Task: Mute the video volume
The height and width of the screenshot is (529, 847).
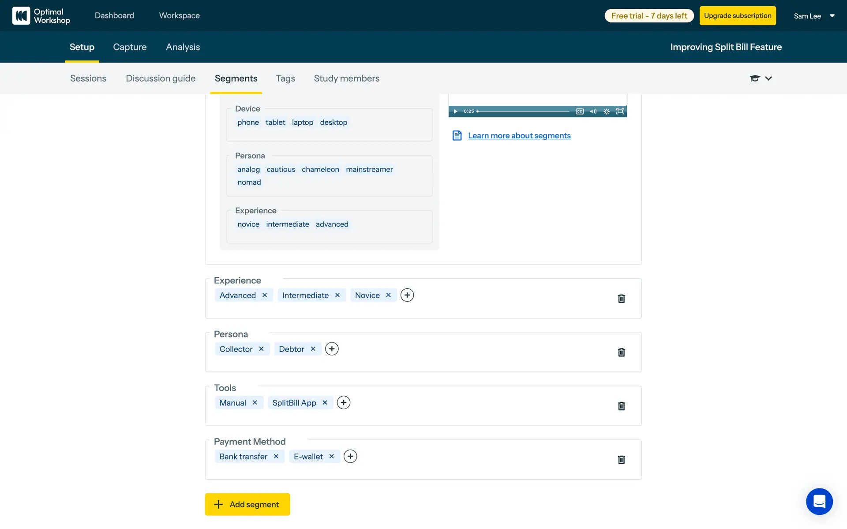Action: pyautogui.click(x=593, y=112)
